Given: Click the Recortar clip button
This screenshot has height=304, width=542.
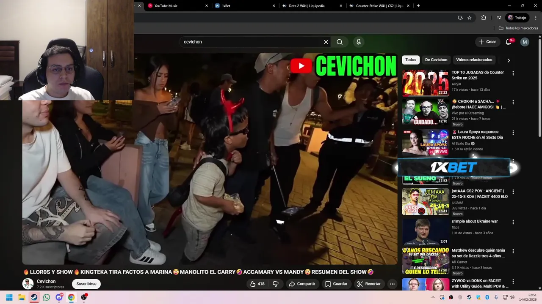Looking at the screenshot, I should (369, 284).
